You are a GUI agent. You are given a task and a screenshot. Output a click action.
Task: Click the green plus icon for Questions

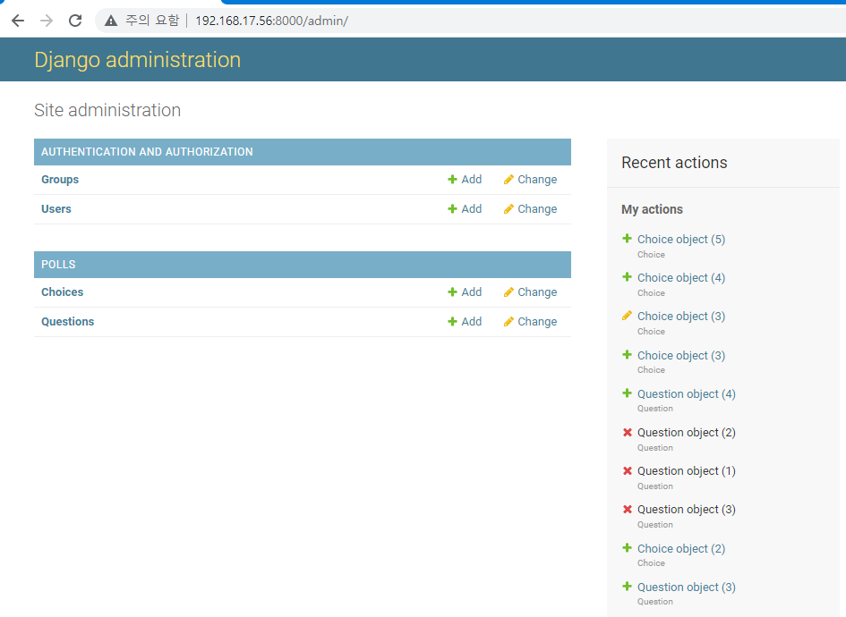(x=452, y=322)
